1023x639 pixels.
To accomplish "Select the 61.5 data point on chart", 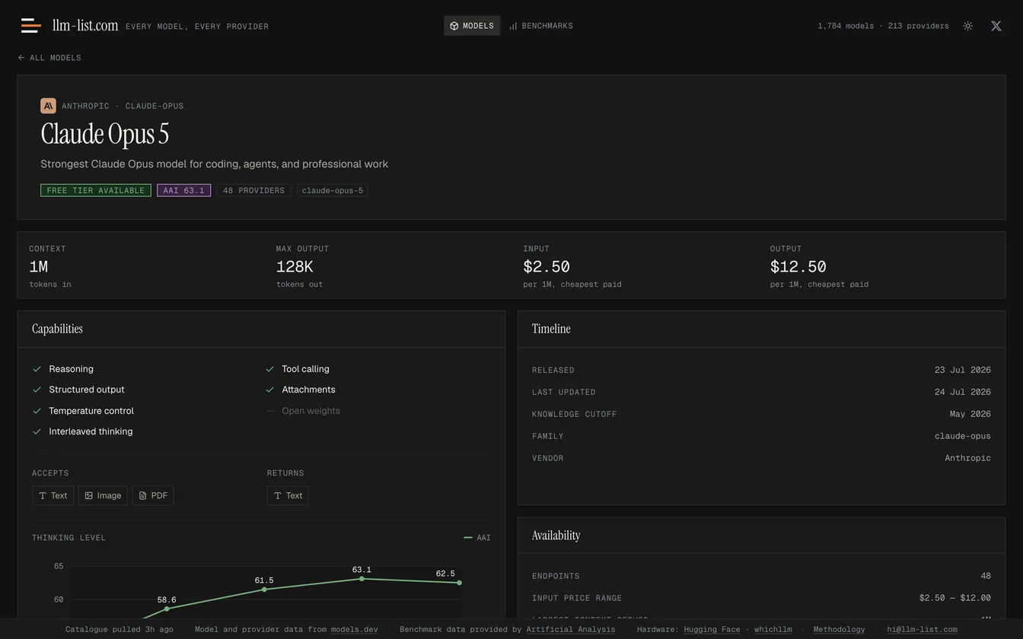I will click(x=264, y=590).
